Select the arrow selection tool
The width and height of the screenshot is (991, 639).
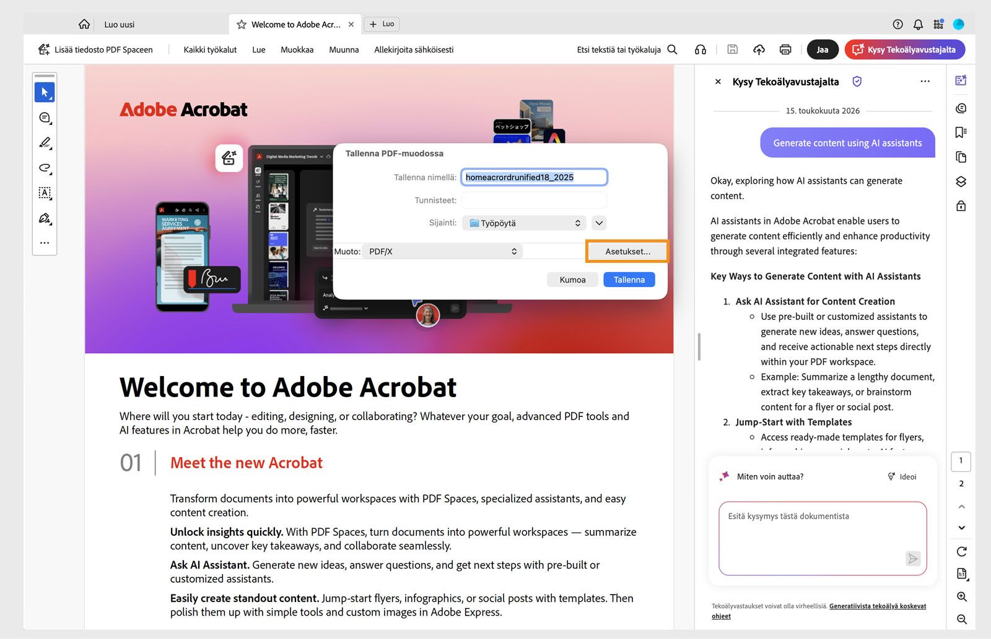click(x=45, y=92)
